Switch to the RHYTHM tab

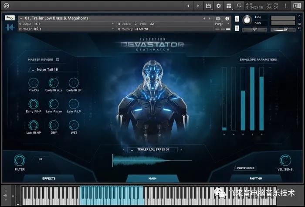click(x=256, y=178)
